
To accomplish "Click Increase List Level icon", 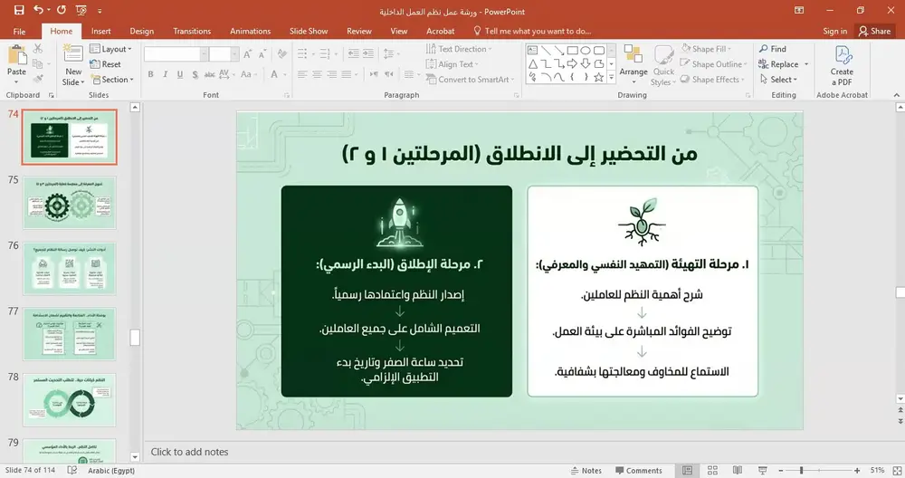I will click(367, 54).
